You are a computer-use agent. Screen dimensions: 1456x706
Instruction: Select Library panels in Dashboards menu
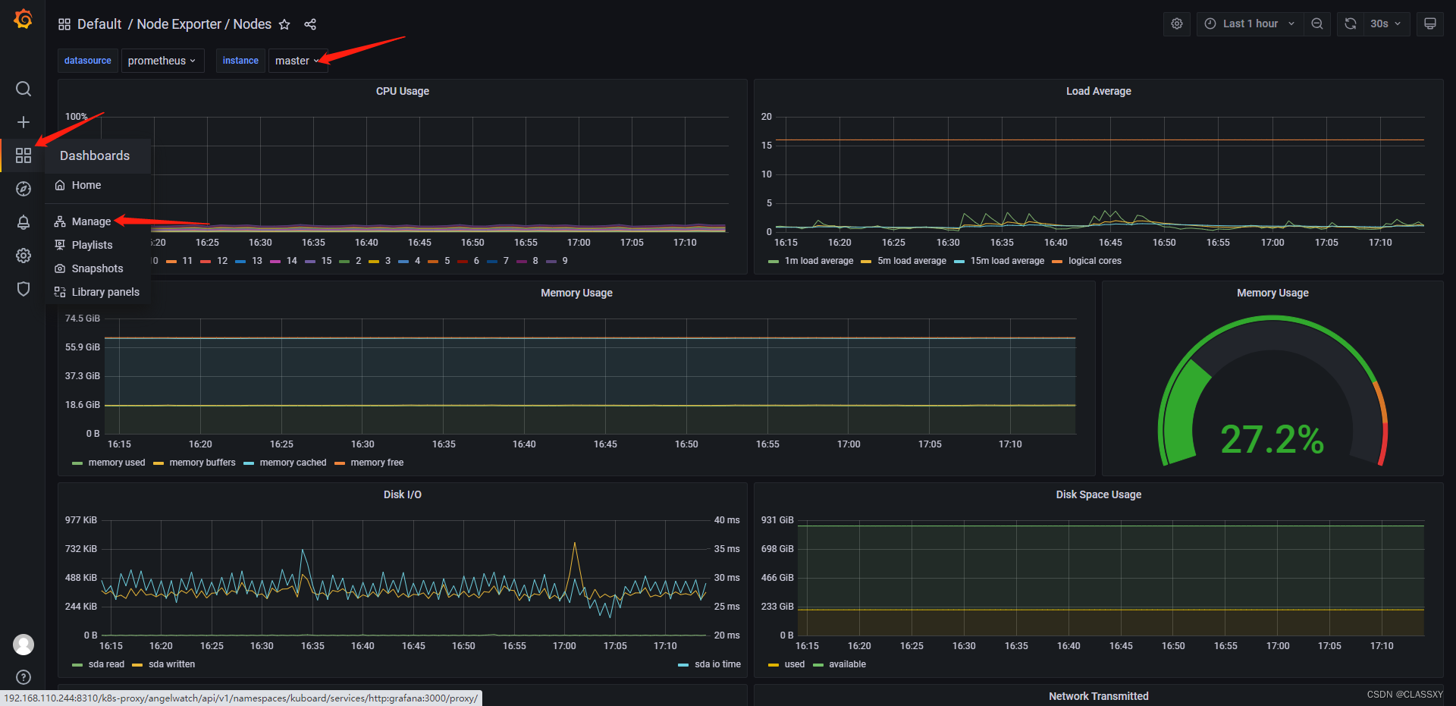click(105, 292)
